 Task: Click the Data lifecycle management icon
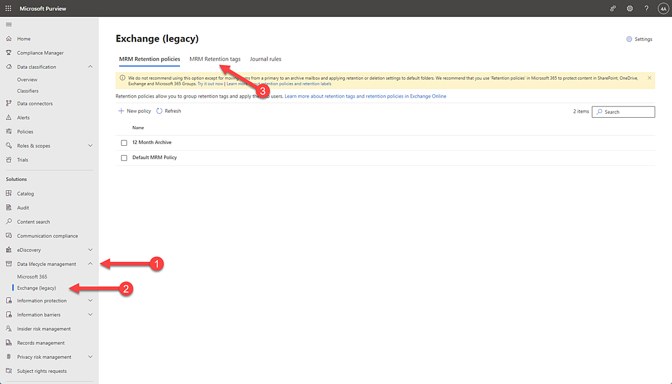point(8,264)
